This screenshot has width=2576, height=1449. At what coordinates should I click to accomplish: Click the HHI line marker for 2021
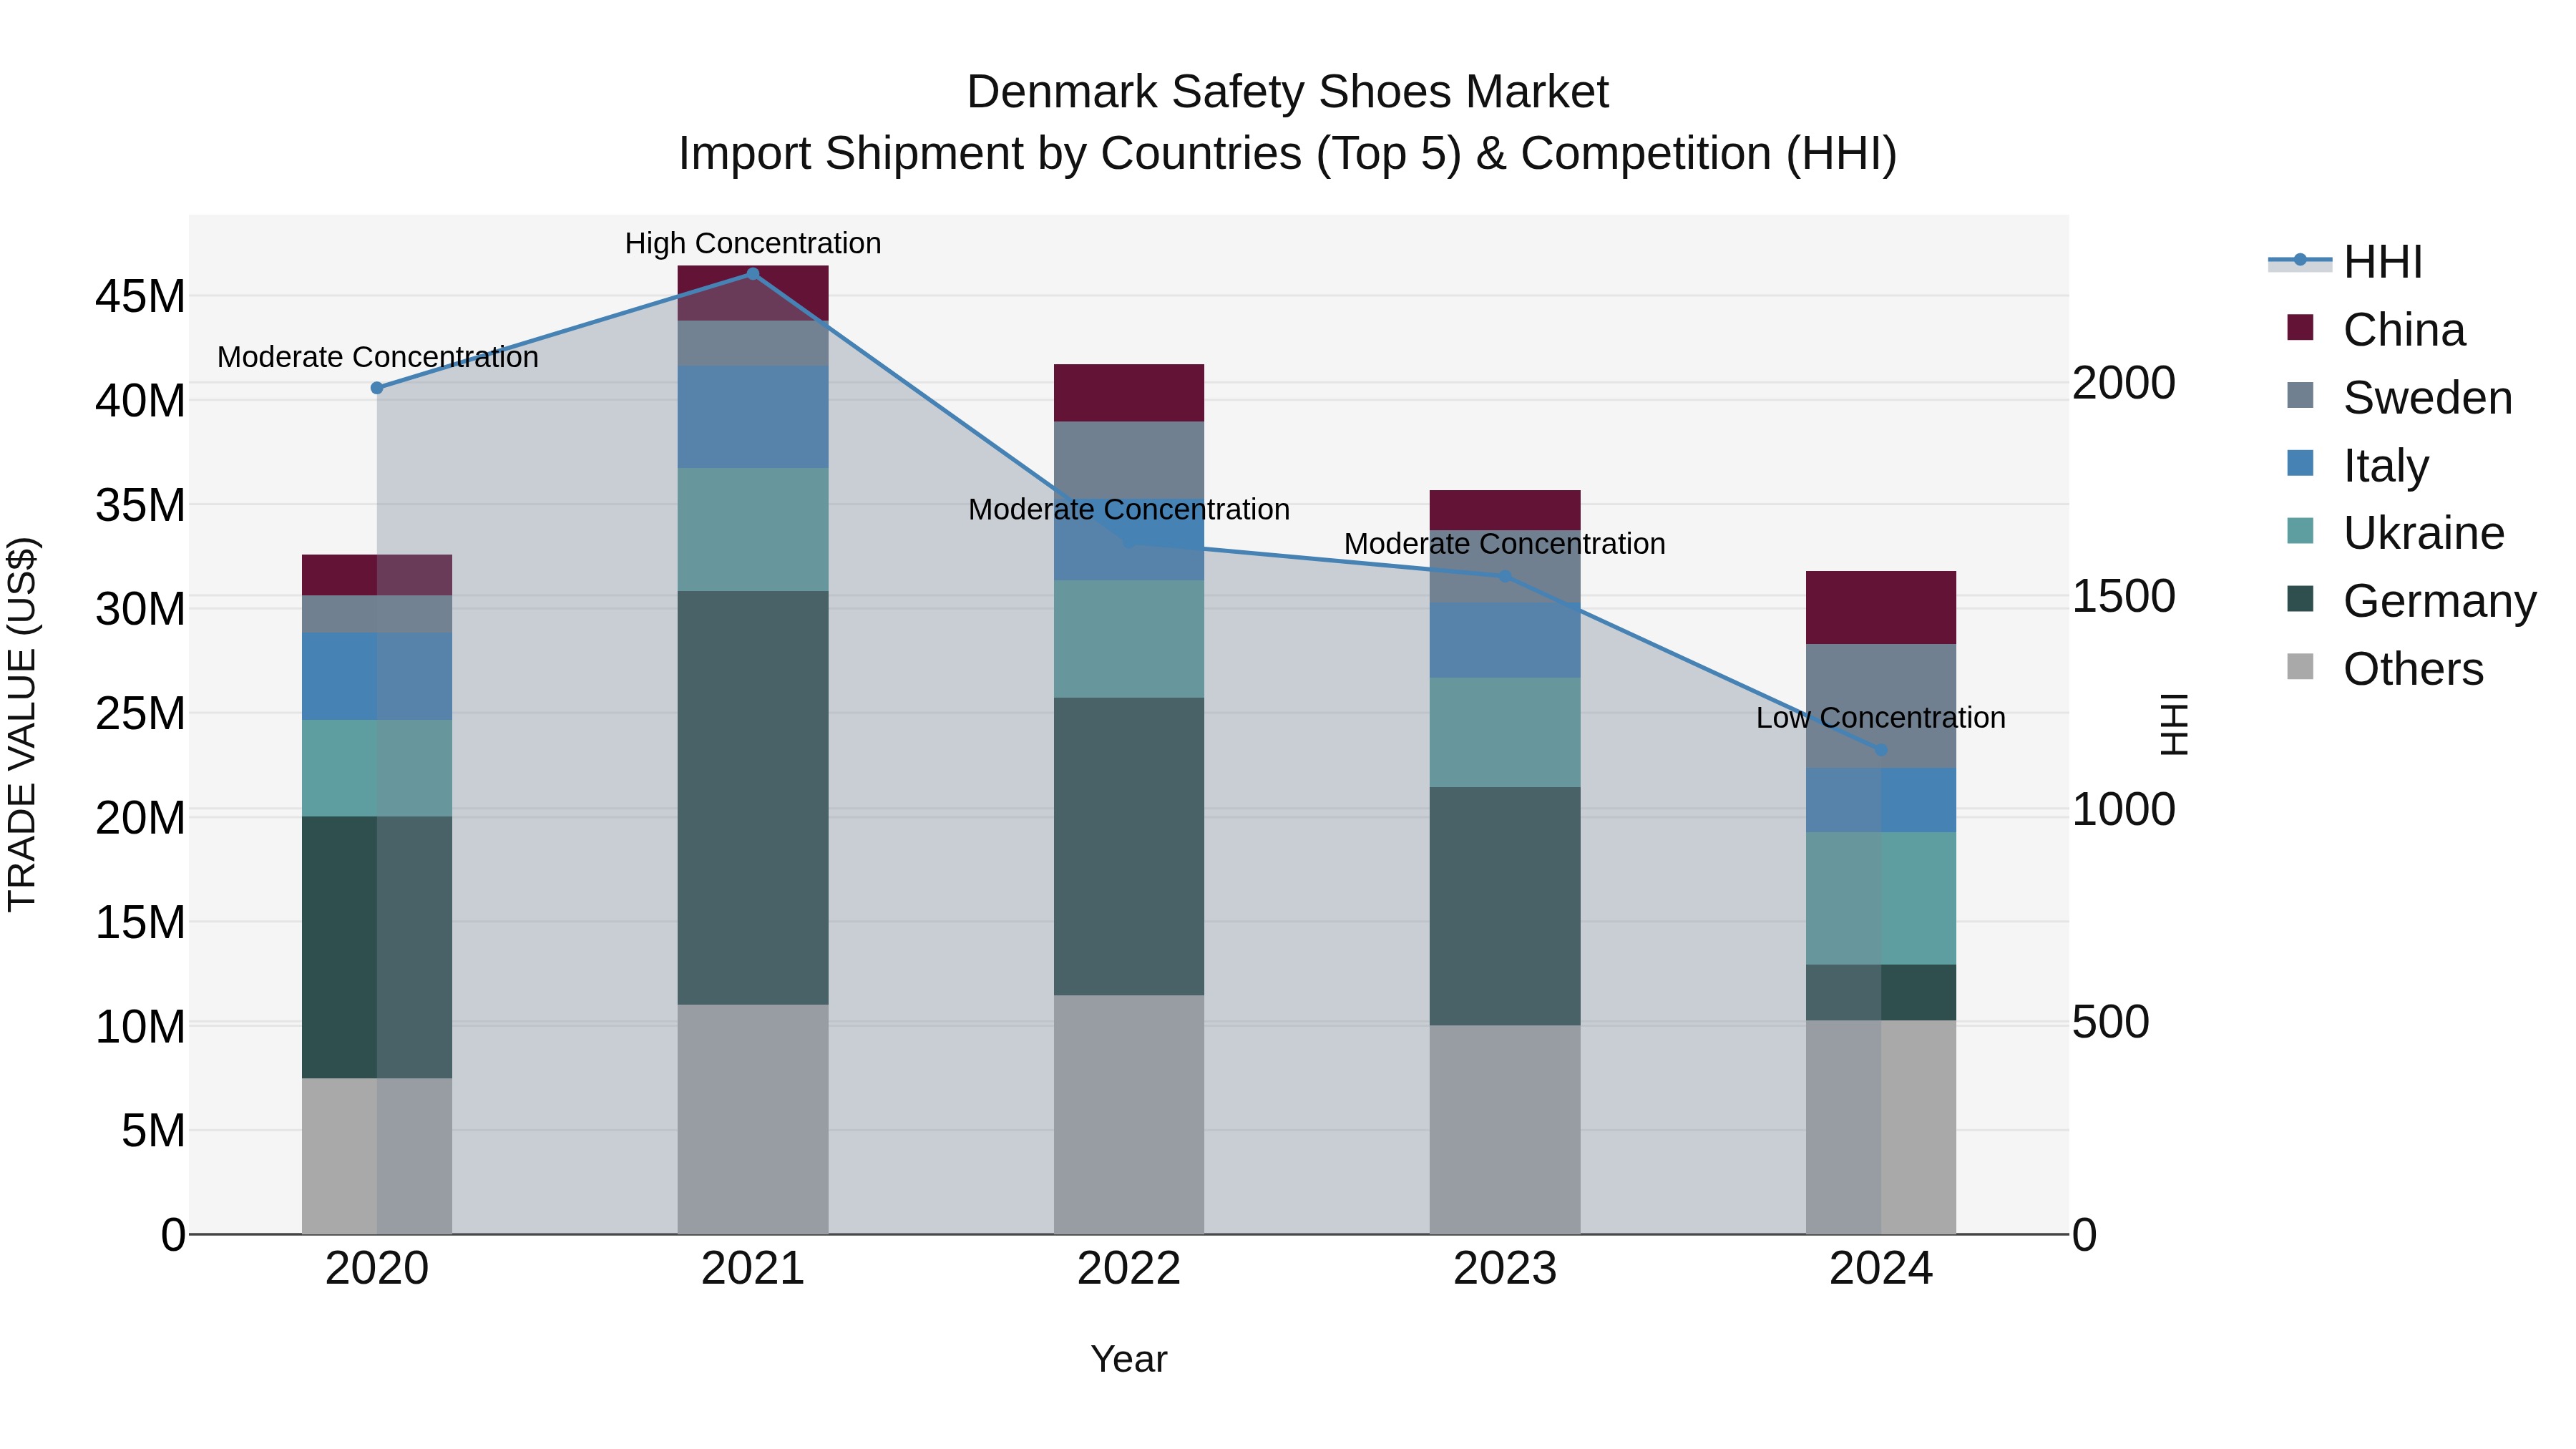(753, 274)
